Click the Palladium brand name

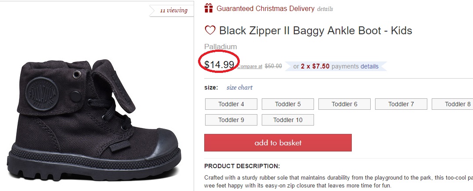pos(220,47)
